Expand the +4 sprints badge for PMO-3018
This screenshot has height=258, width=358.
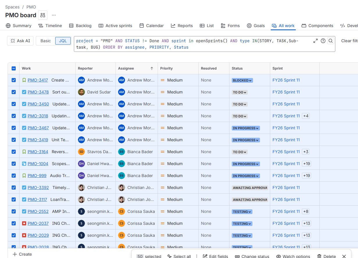click(306, 116)
